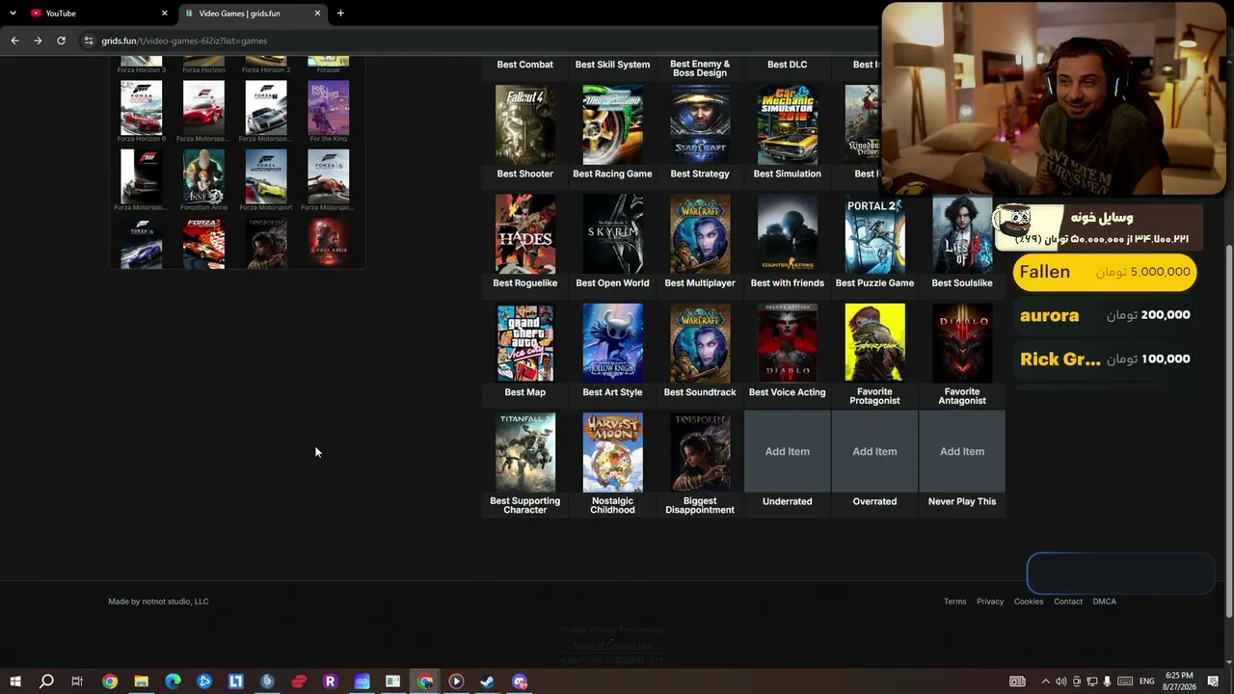Select the Harvest Moon cover
Screen dimensions: 1234x694
(x=612, y=452)
